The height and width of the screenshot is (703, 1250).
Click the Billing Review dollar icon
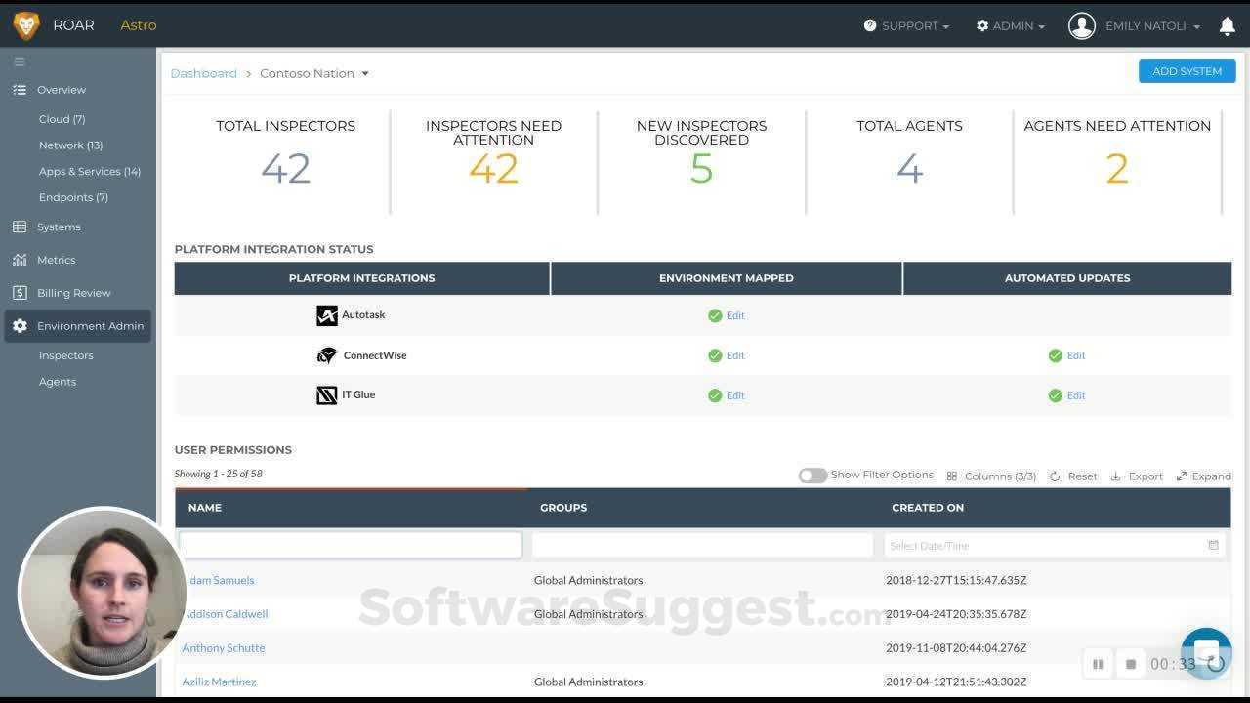(20, 293)
